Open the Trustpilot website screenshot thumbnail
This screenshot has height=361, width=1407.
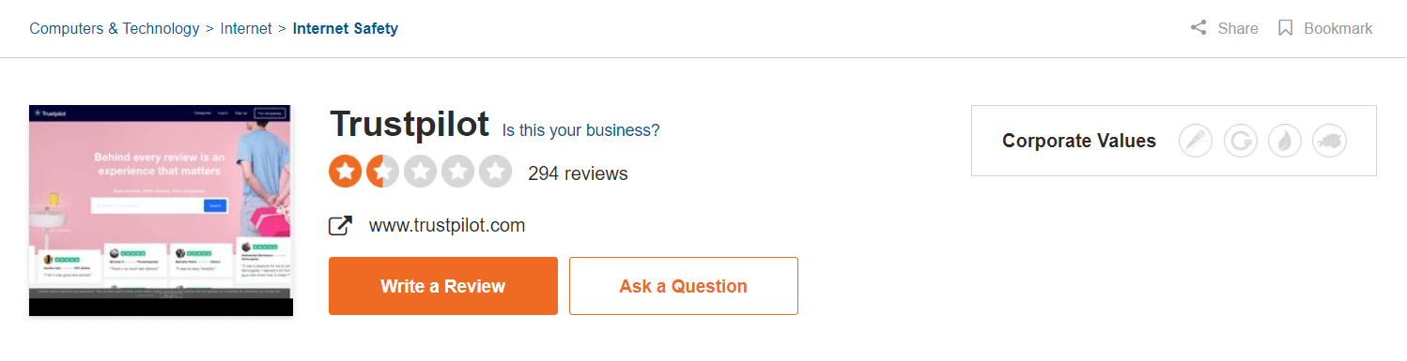pos(161,210)
